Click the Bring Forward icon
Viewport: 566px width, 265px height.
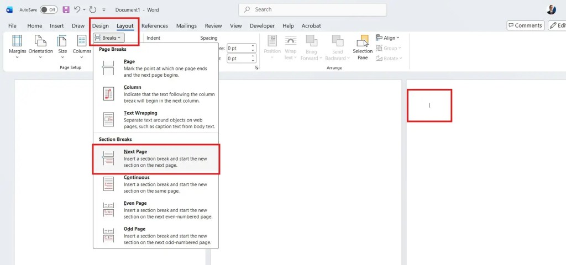tap(311, 40)
